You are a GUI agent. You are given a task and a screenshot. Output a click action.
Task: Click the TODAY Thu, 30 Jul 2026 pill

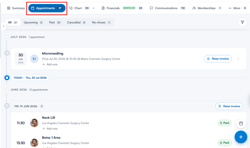click(x=30, y=78)
